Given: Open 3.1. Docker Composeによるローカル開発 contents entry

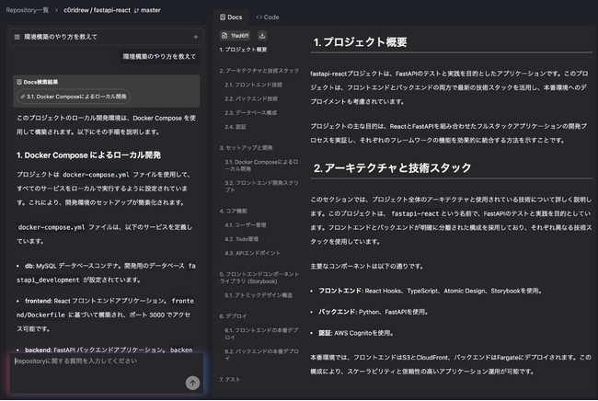Looking at the screenshot, I should coord(261,166).
